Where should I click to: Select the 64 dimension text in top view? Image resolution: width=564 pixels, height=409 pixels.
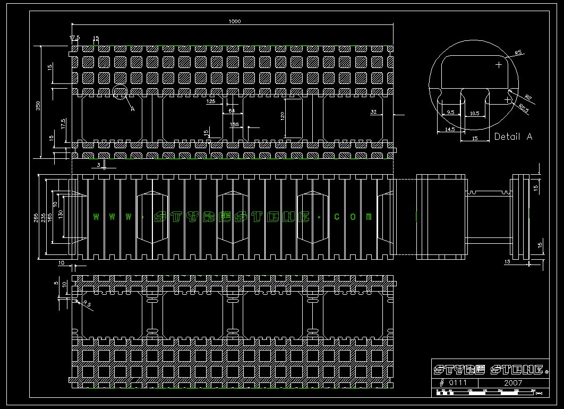[232, 110]
